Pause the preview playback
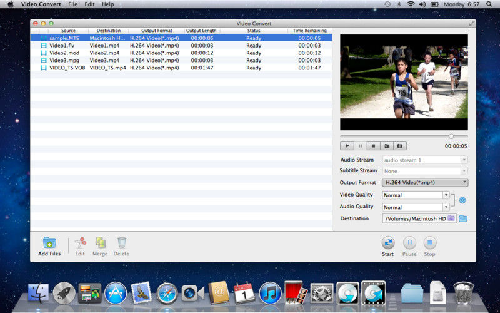 pyautogui.click(x=361, y=146)
